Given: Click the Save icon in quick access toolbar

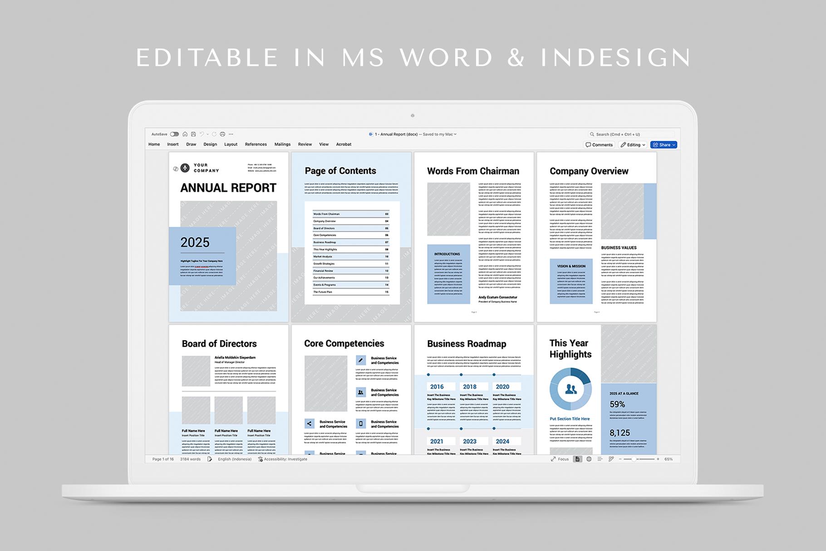Looking at the screenshot, I should click(x=193, y=134).
